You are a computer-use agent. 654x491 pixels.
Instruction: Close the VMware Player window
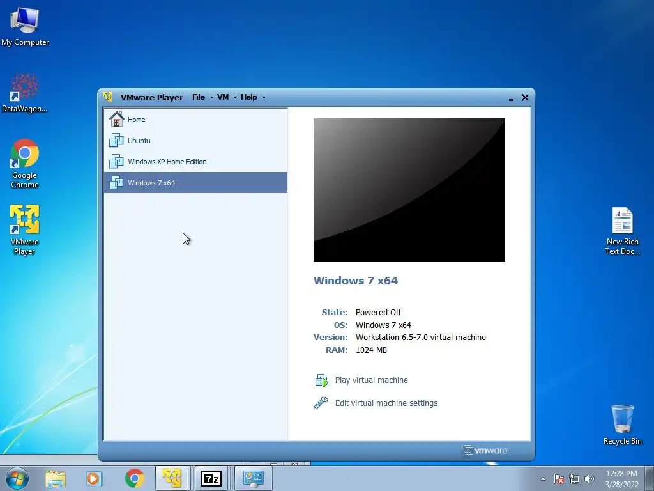[x=525, y=97]
